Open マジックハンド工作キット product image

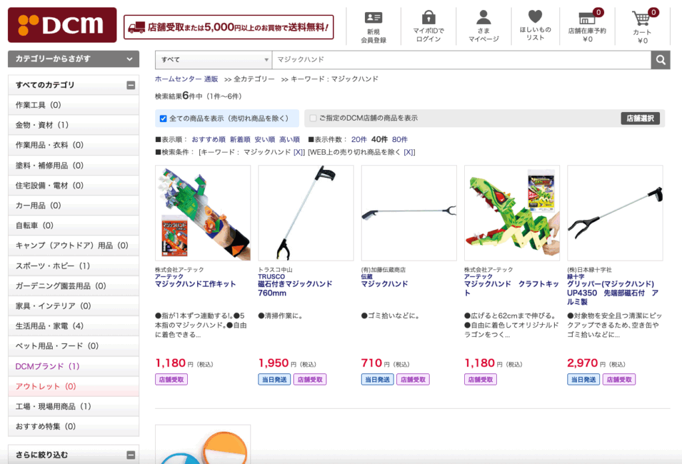tap(202, 213)
